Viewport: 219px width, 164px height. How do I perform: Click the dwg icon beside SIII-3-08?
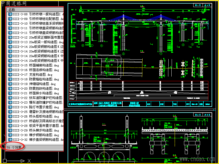pyautogui.click(x=10, y=14)
